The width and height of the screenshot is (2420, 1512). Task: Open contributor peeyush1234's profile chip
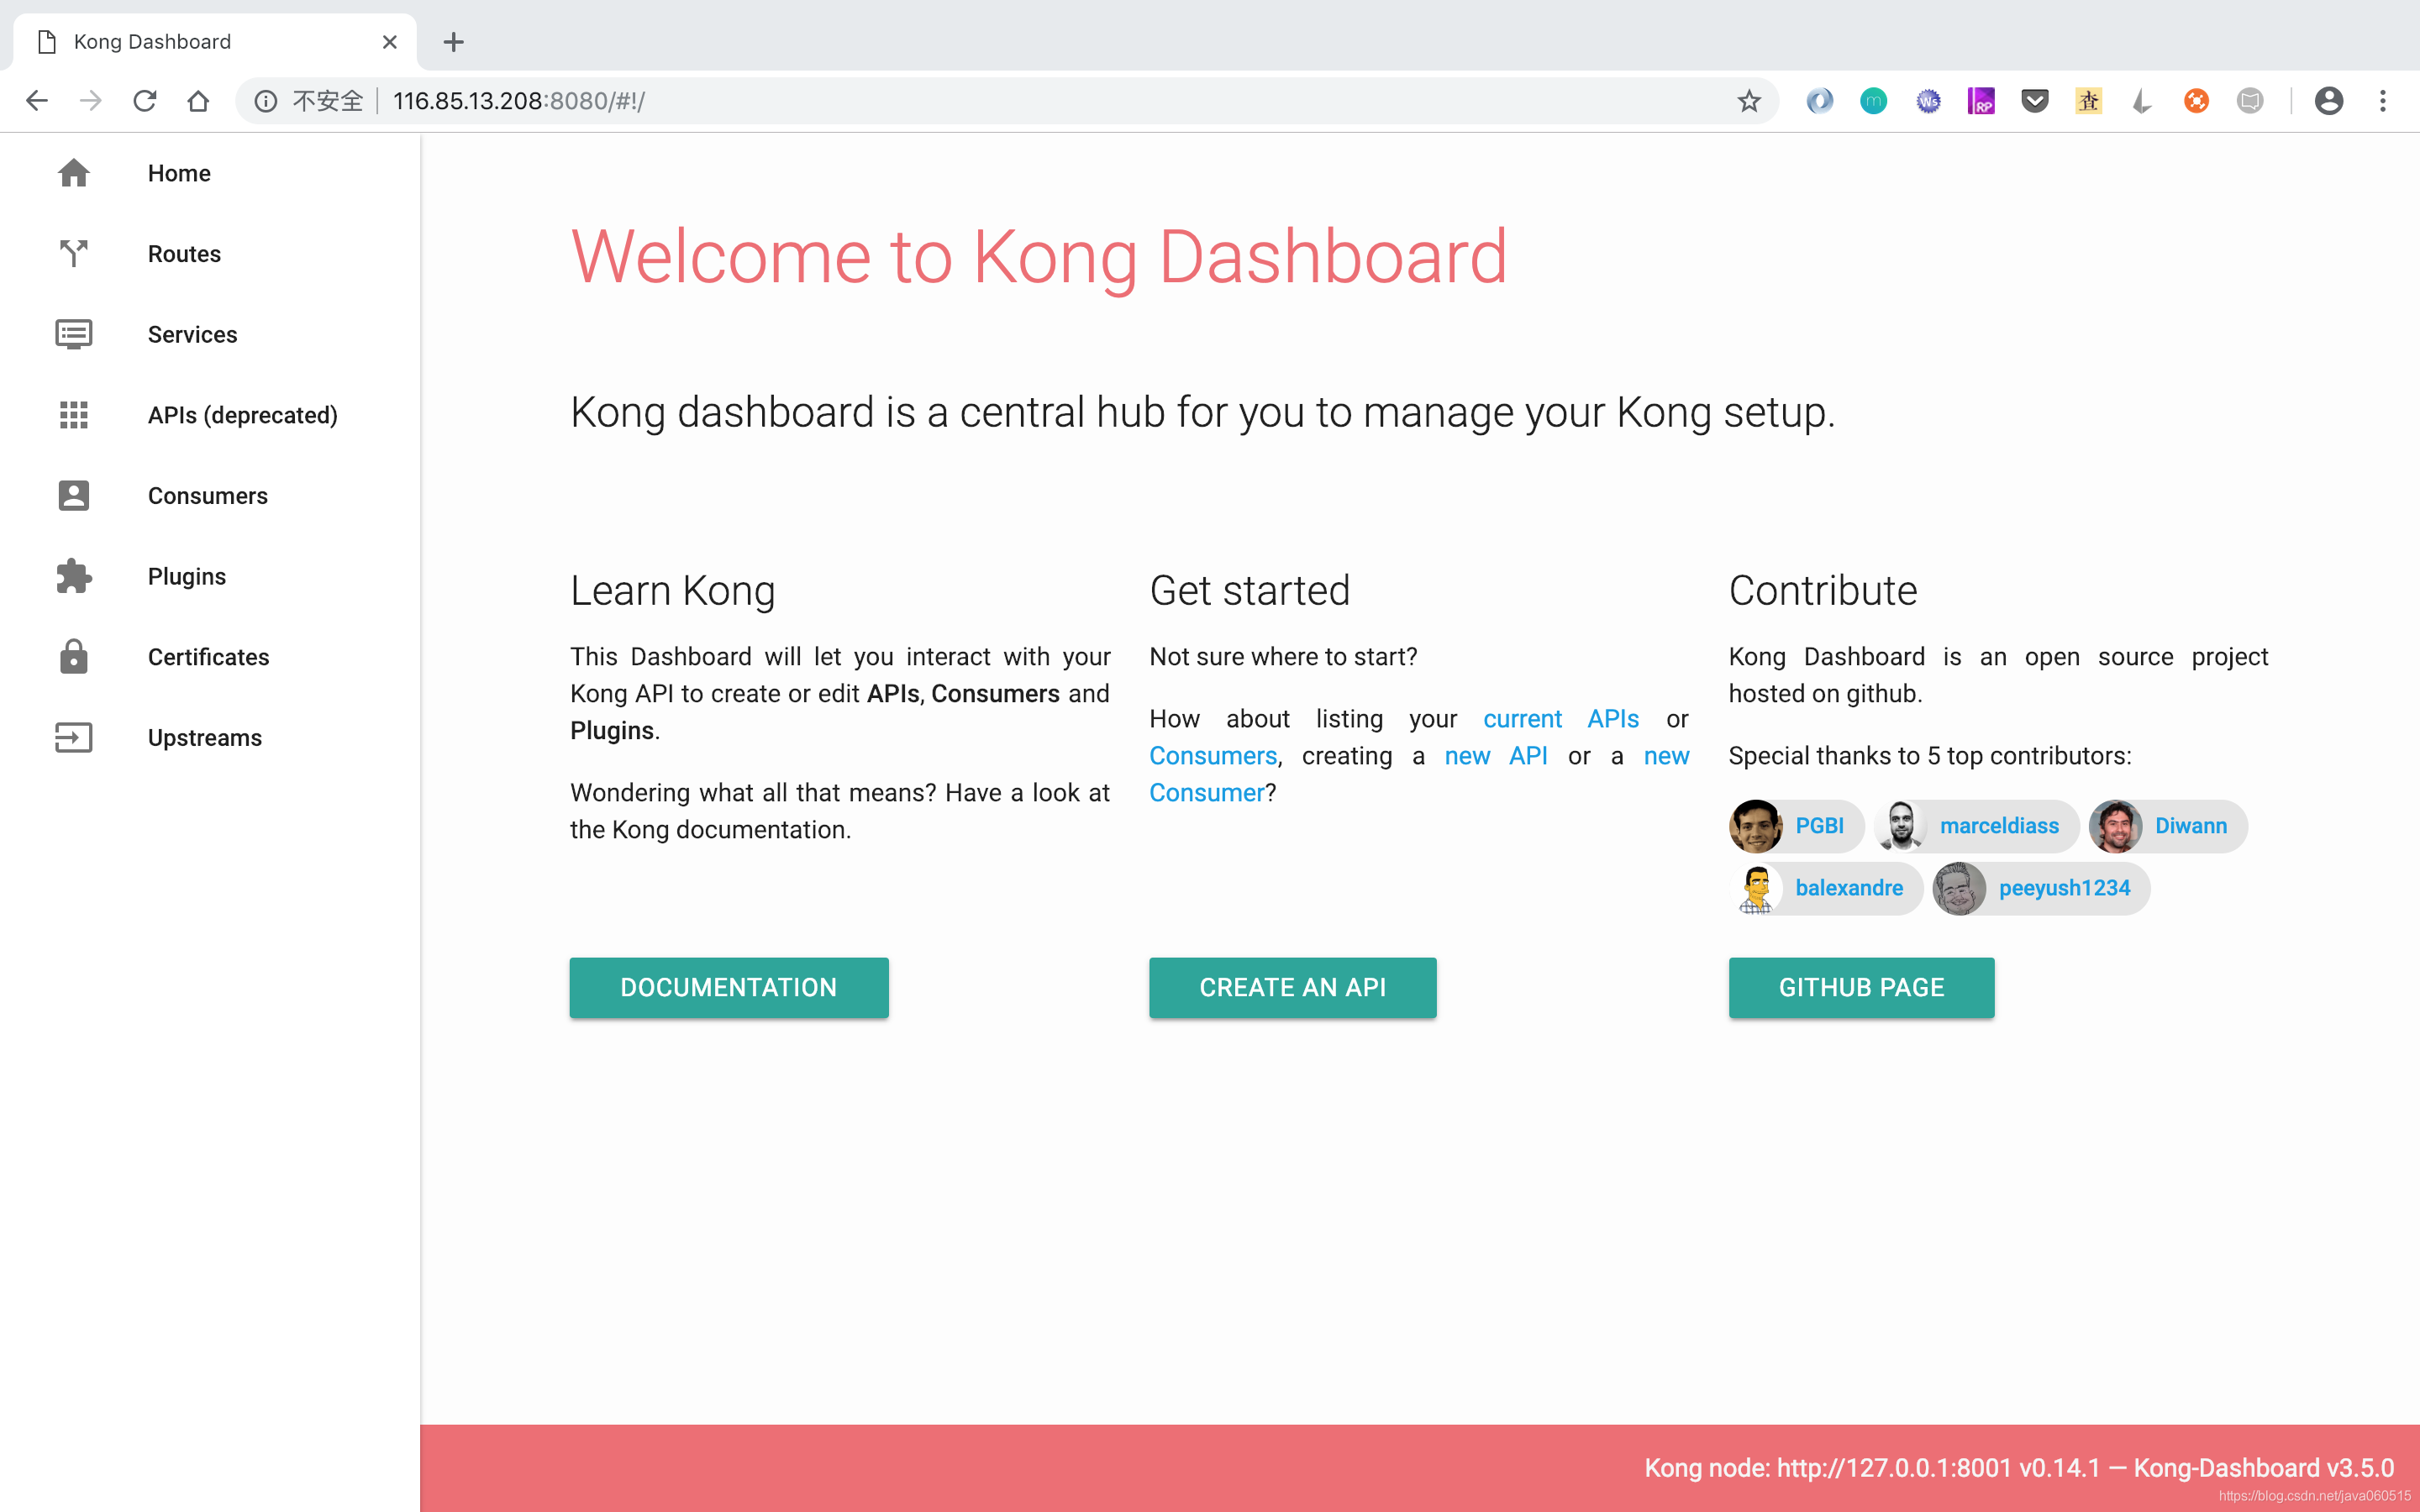point(2041,888)
